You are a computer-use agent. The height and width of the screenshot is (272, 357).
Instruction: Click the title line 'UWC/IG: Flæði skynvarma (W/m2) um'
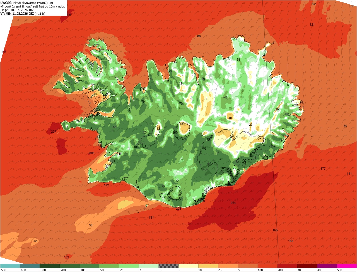pyautogui.click(x=27, y=3)
